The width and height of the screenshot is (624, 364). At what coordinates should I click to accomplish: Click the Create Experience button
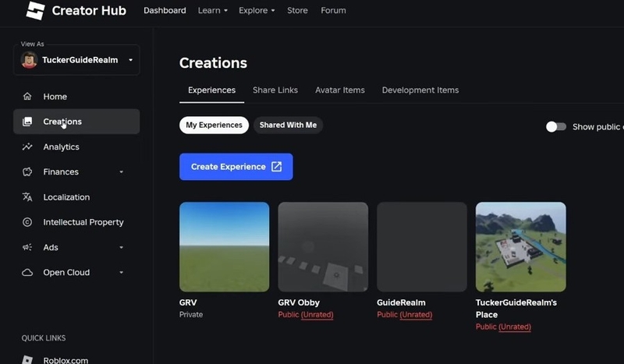click(236, 167)
